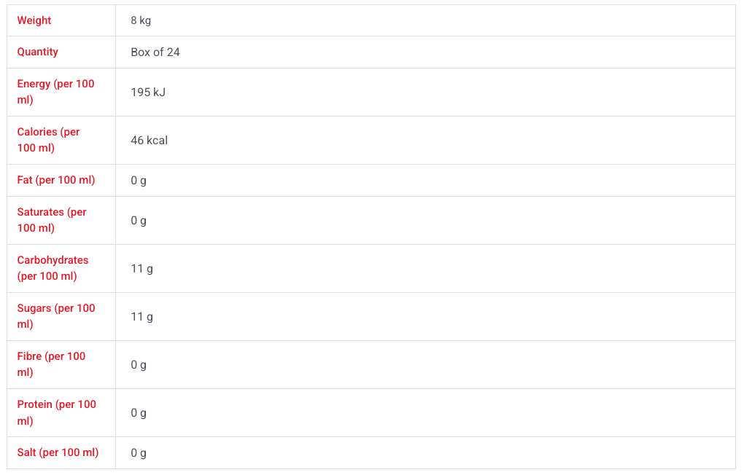Select the 11 g Sugars value
744x475 pixels.
142,317
